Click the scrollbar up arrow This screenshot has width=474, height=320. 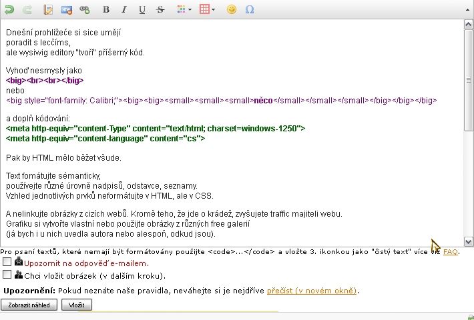point(468,25)
